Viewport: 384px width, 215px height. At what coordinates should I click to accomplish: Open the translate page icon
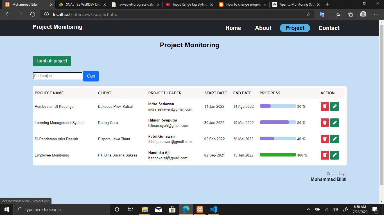tap(322, 14)
